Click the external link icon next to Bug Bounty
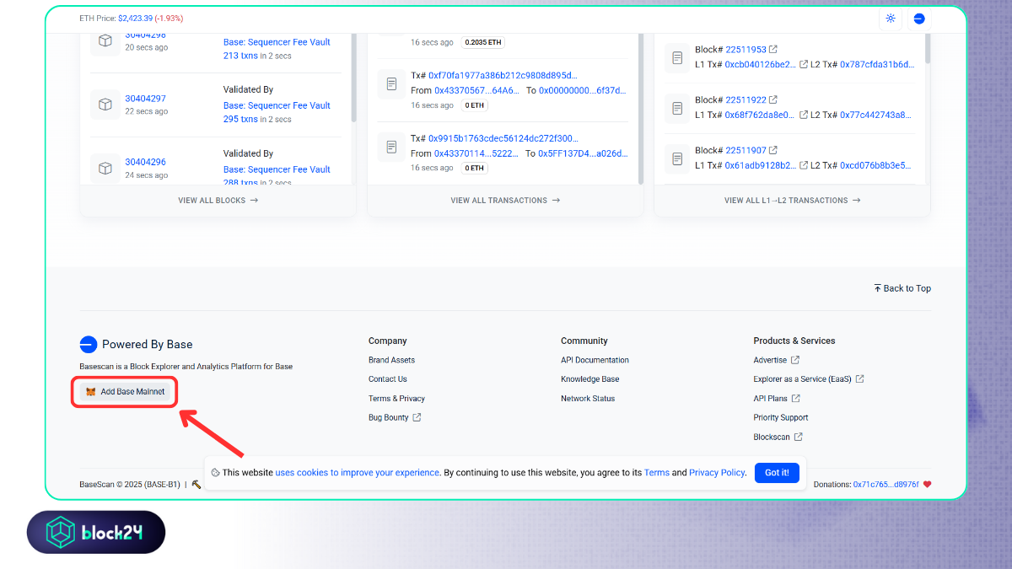The width and height of the screenshot is (1012, 569). (417, 417)
